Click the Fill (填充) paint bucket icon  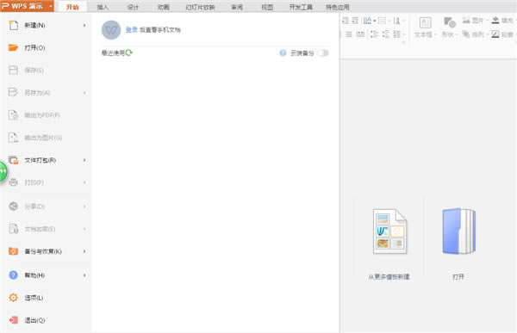coord(495,21)
